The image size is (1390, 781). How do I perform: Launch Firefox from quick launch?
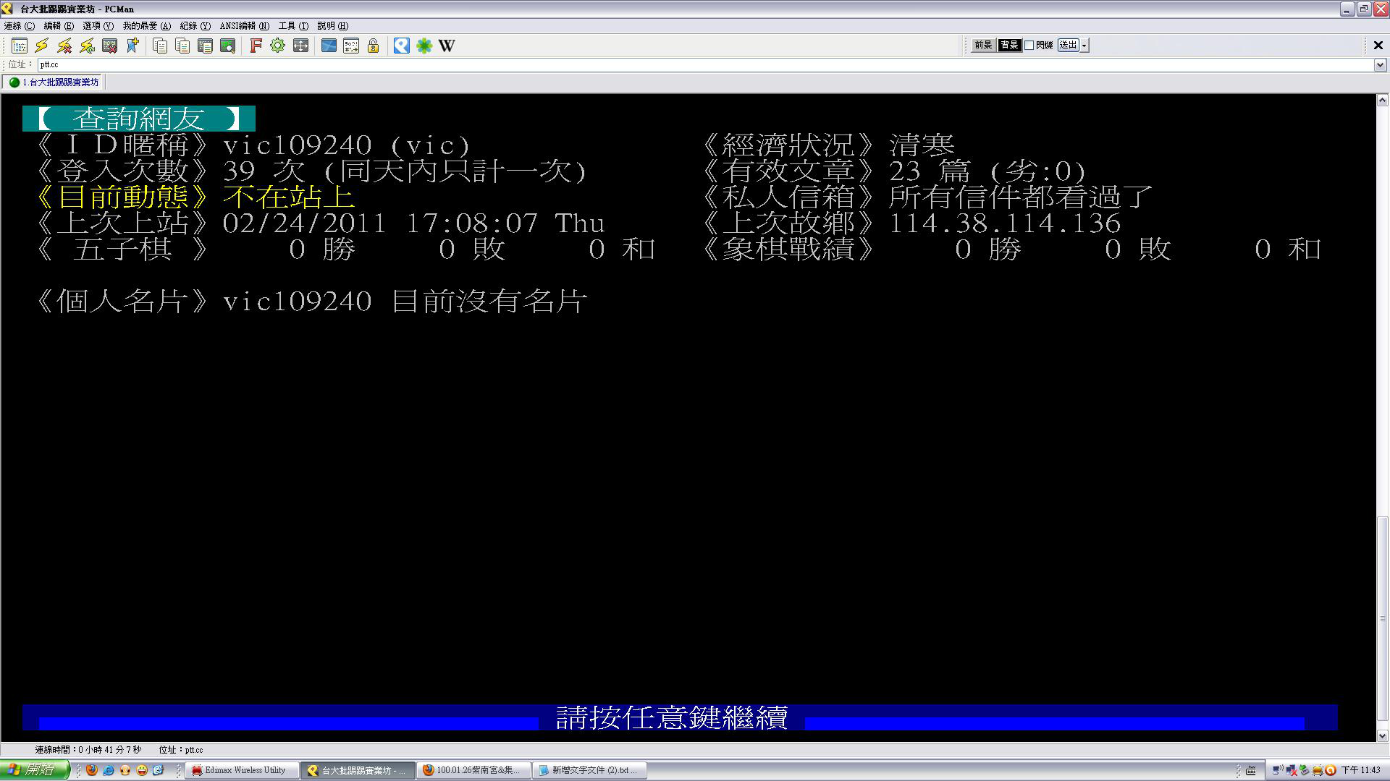coord(92,770)
